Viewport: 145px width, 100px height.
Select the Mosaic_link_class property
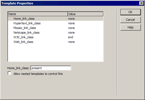click(56, 28)
